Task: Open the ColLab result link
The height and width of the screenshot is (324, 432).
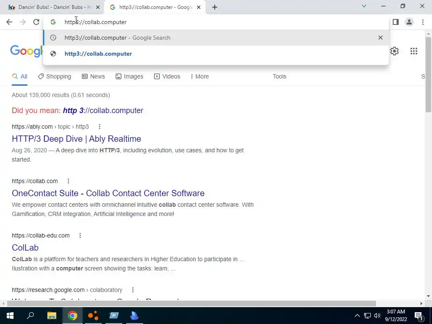Action: [25, 248]
